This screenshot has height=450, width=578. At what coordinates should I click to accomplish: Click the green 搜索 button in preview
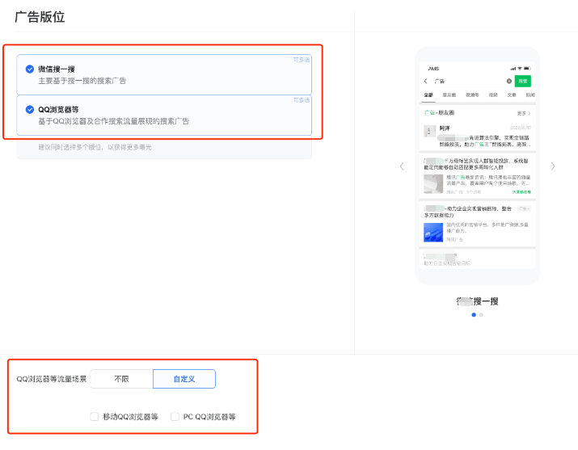[523, 81]
